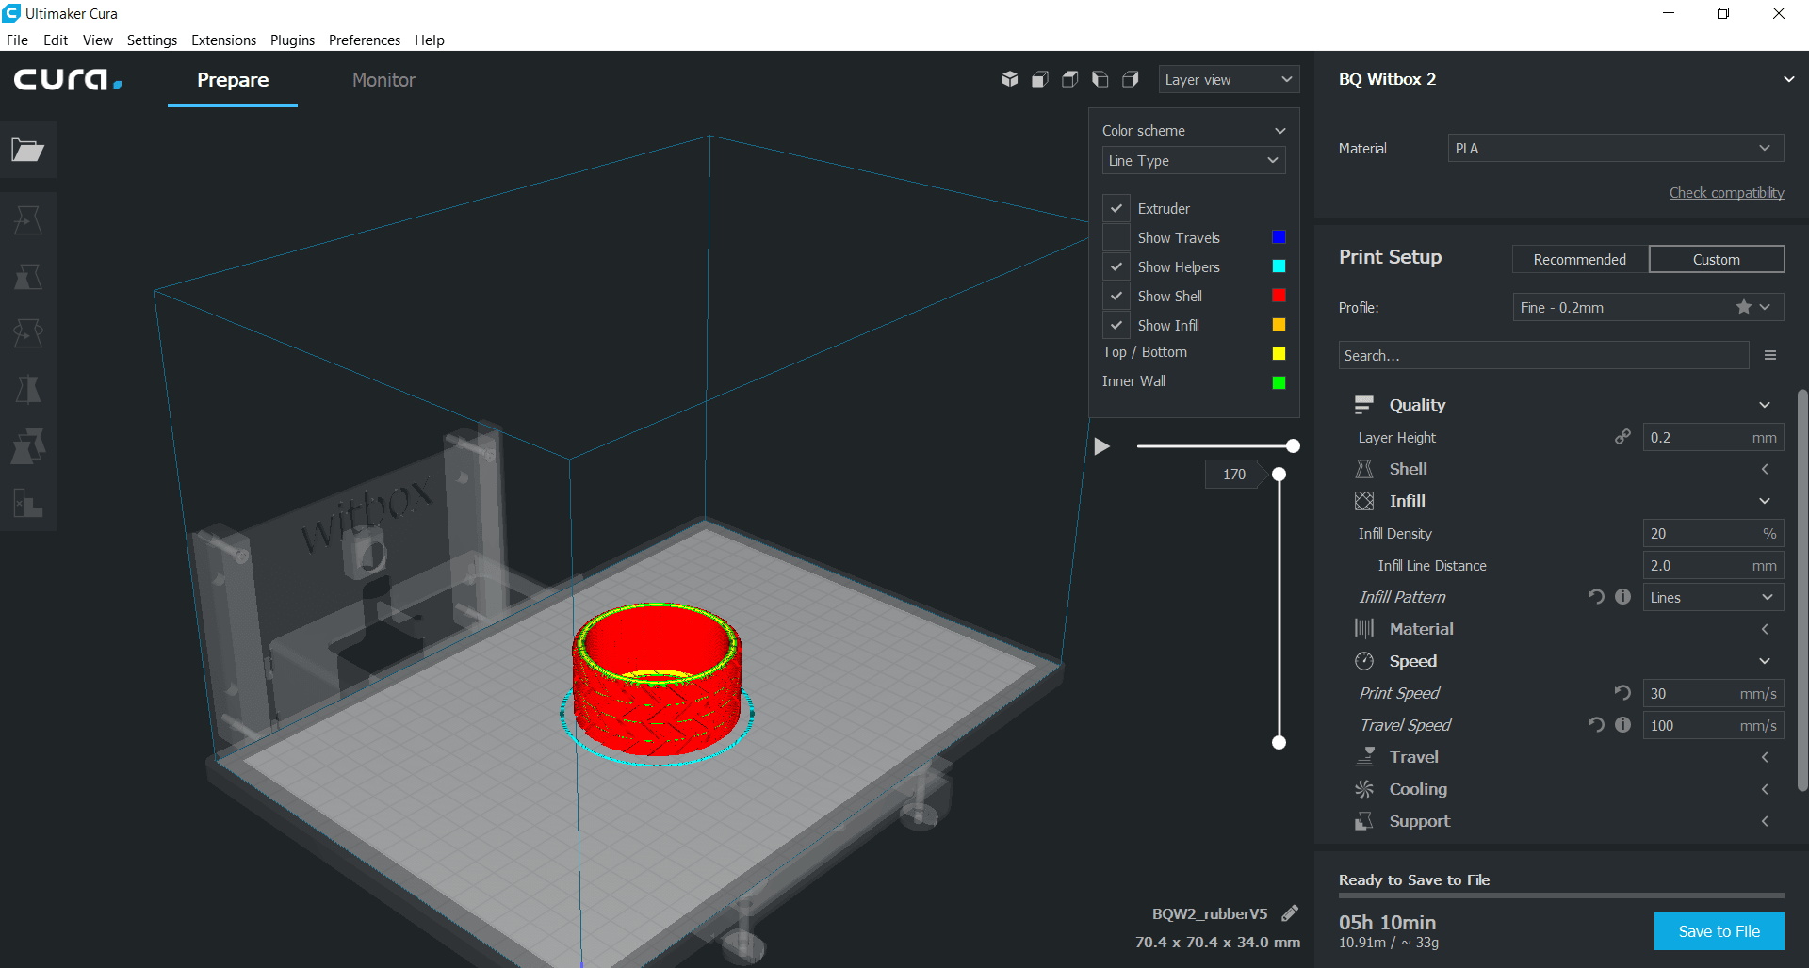
Task: Open the Infill Pattern Lines dropdown
Action: (x=1713, y=597)
